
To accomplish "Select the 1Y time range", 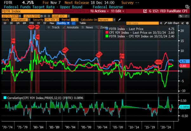I will click(38, 23).
